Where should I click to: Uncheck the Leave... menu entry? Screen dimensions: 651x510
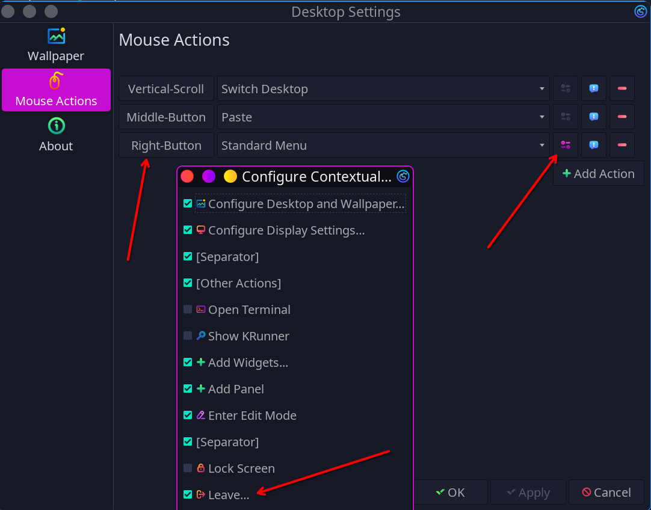(188, 494)
